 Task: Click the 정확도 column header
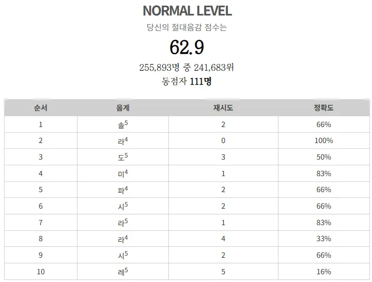point(323,108)
